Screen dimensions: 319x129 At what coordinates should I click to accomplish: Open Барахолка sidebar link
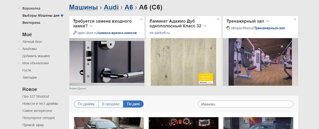(31, 8)
